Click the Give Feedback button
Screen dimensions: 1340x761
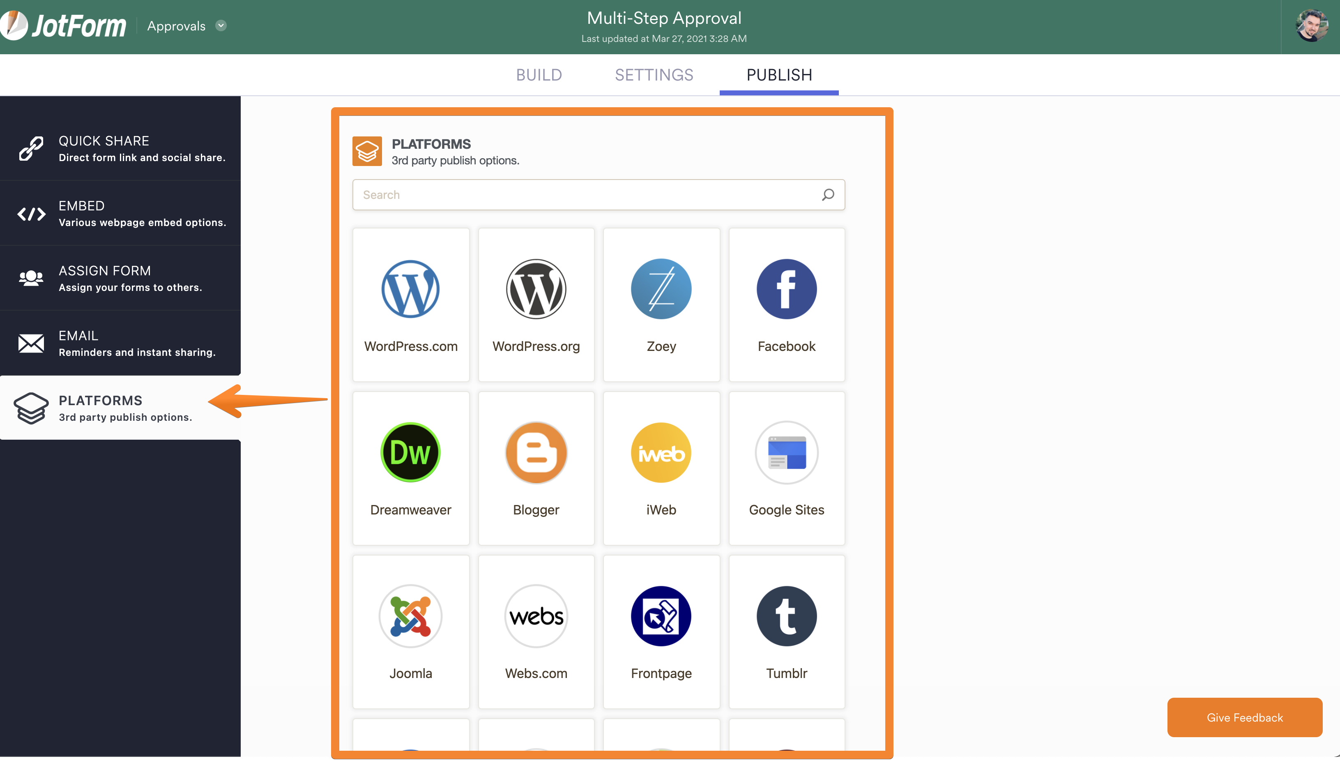(1244, 717)
